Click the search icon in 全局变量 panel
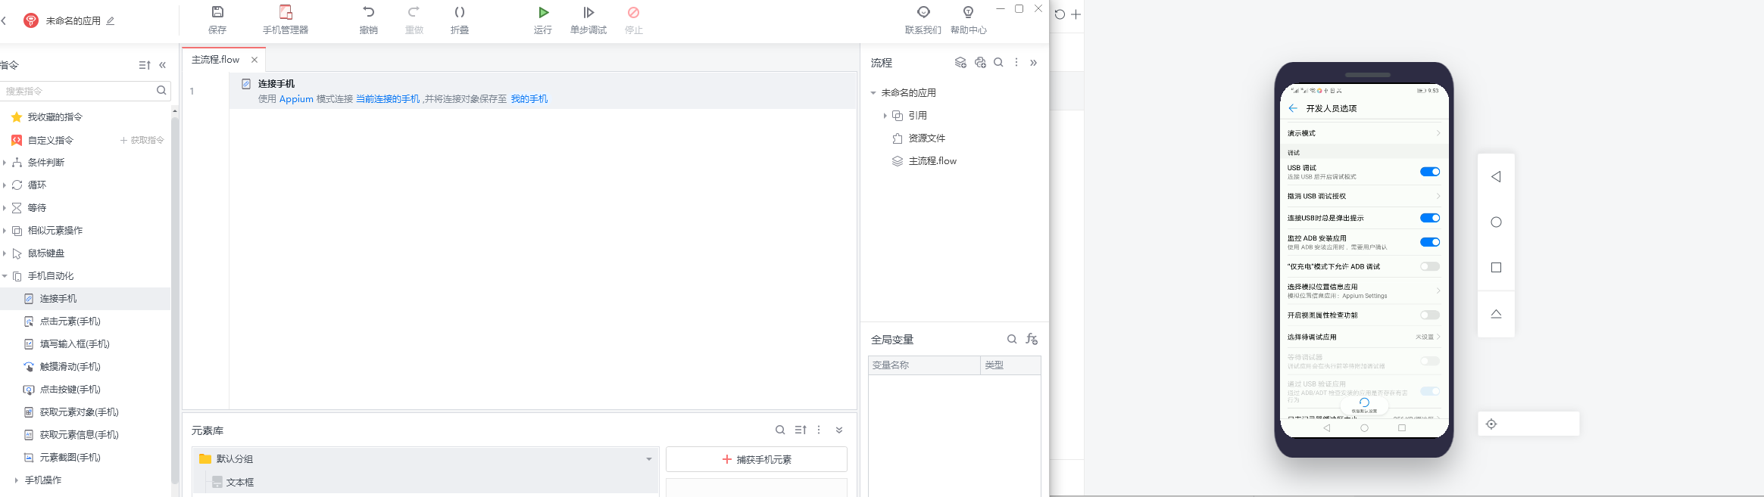 pyautogui.click(x=1012, y=340)
